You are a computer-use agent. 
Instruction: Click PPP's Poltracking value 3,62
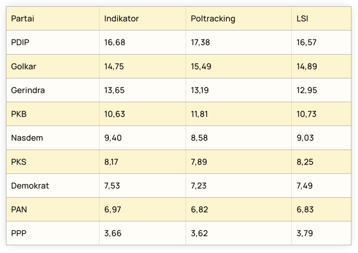point(200,233)
